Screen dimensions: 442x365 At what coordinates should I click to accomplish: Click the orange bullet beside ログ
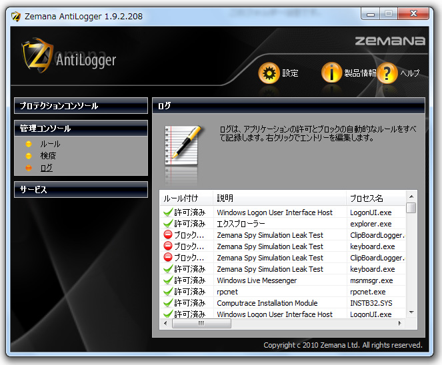click(29, 168)
